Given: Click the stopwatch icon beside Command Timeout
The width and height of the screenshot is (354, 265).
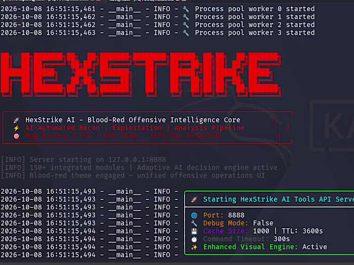Looking at the screenshot, I should pyautogui.click(x=194, y=239).
